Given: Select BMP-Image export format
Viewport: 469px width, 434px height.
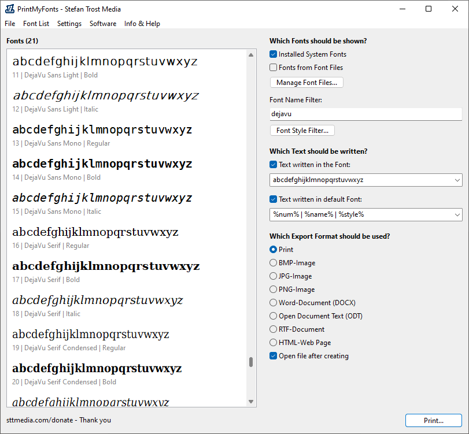Looking at the screenshot, I should point(273,263).
